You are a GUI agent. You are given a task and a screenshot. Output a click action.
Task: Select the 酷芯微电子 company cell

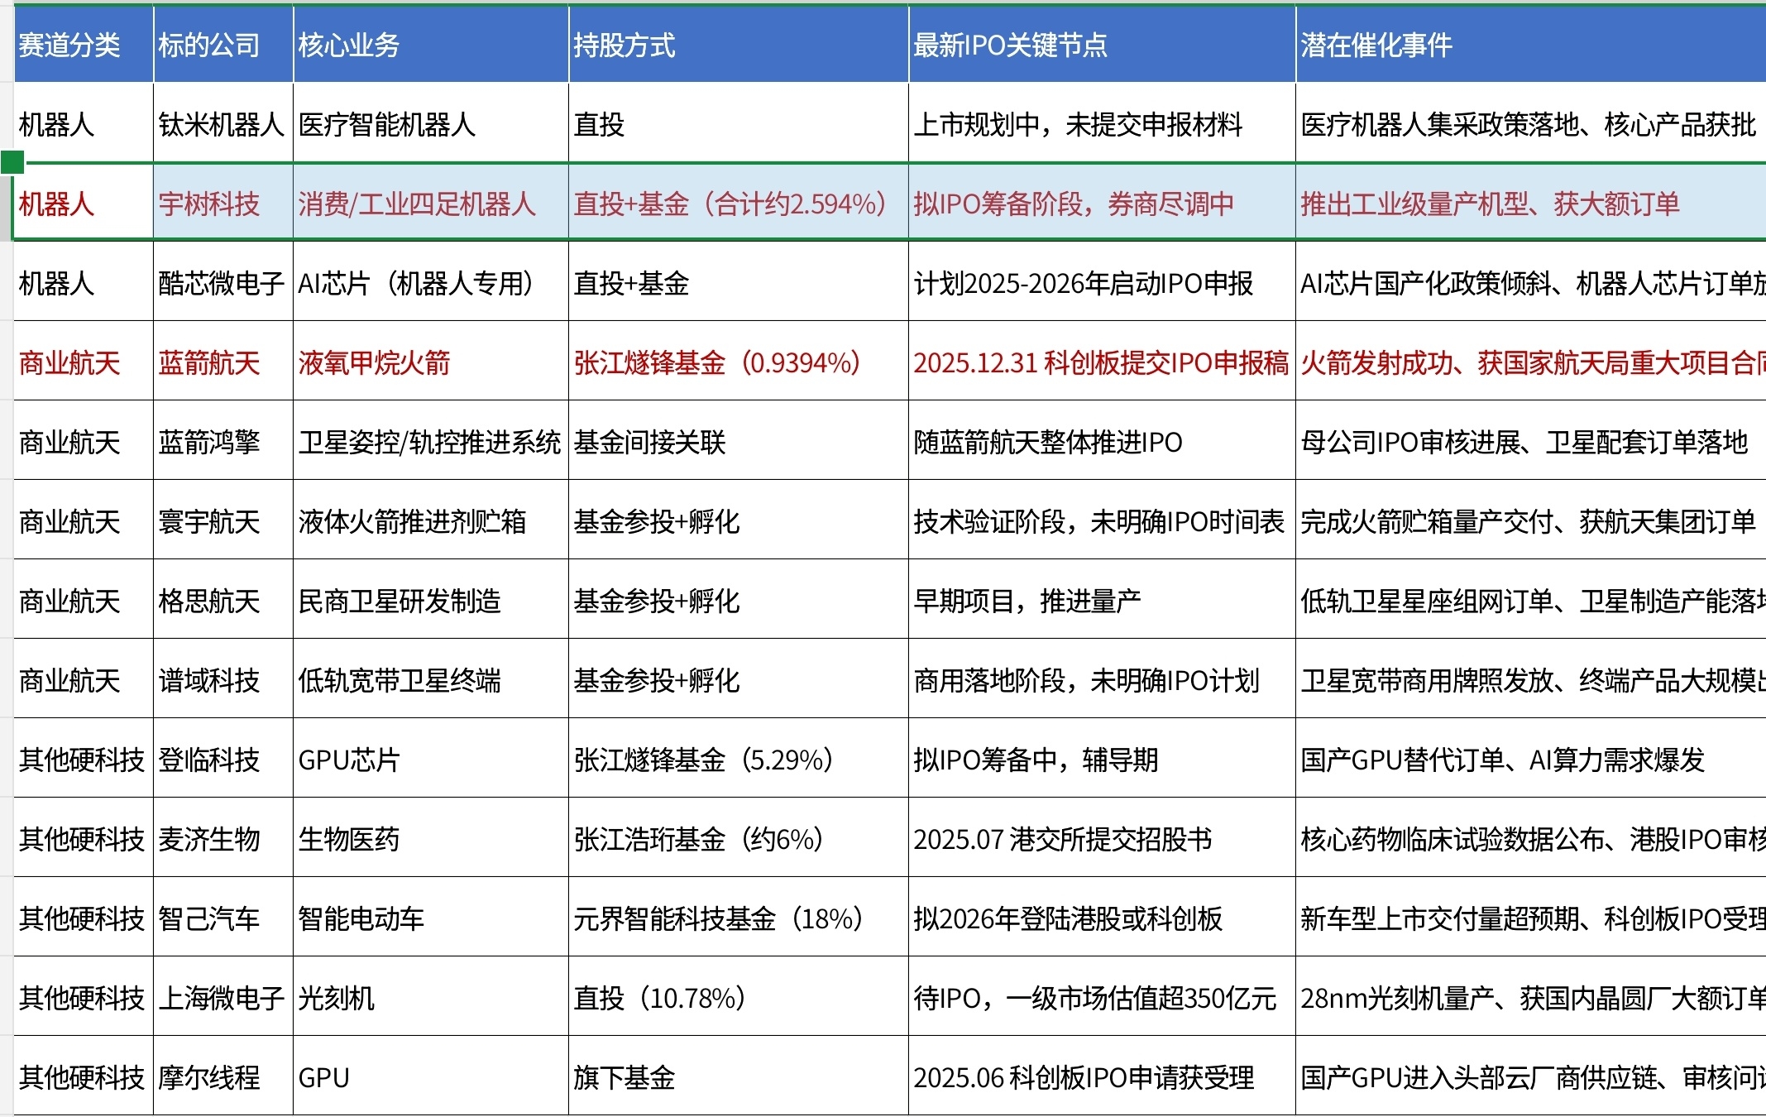[x=222, y=283]
